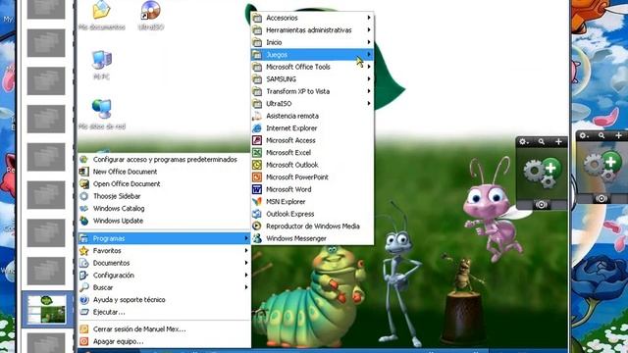Launch Outlook Express icon
Image resolution: width=628 pixels, height=353 pixels.
click(257, 214)
